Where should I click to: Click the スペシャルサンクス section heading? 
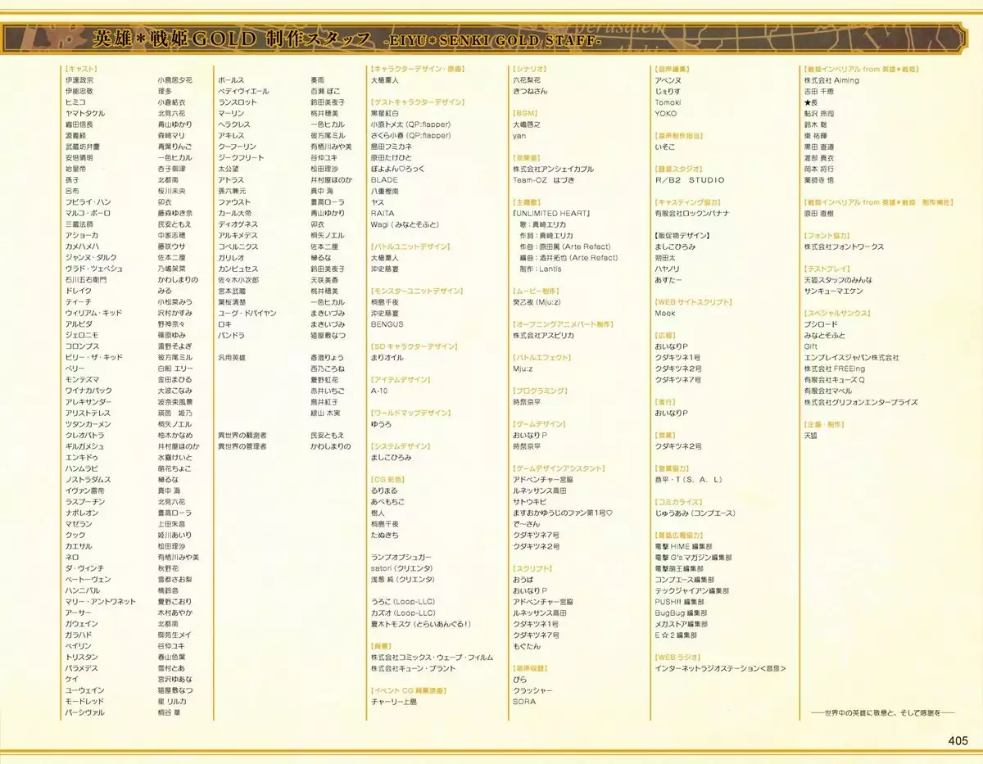click(x=836, y=314)
